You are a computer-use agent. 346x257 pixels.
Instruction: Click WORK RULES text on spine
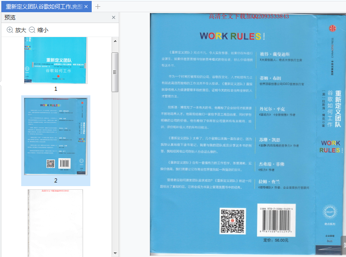(x=331, y=147)
